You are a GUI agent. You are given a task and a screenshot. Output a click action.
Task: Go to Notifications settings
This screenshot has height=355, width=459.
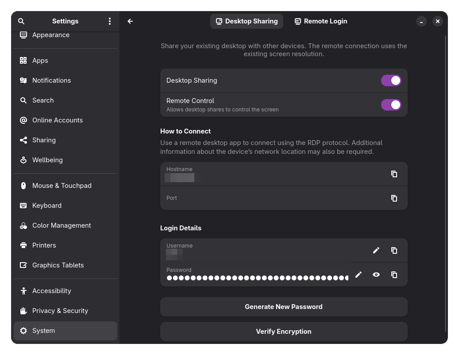66,80
